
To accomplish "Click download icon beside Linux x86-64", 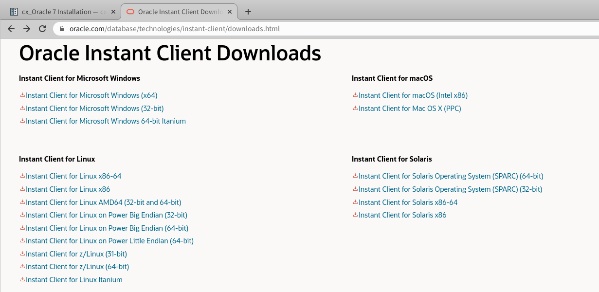I will [22, 176].
